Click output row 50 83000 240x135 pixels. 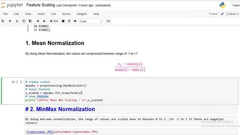point(38,26)
